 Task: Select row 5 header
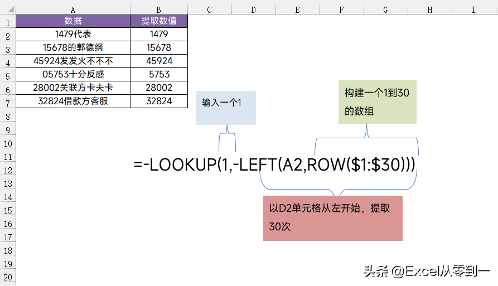(8, 75)
